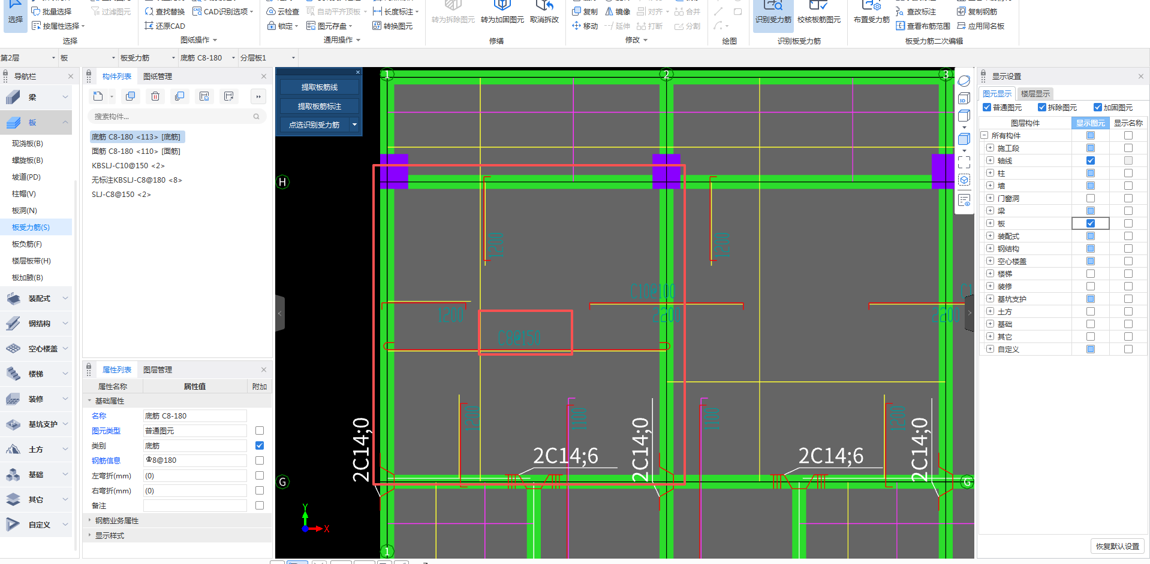Click the 应用同名板 apply tool

click(981, 26)
